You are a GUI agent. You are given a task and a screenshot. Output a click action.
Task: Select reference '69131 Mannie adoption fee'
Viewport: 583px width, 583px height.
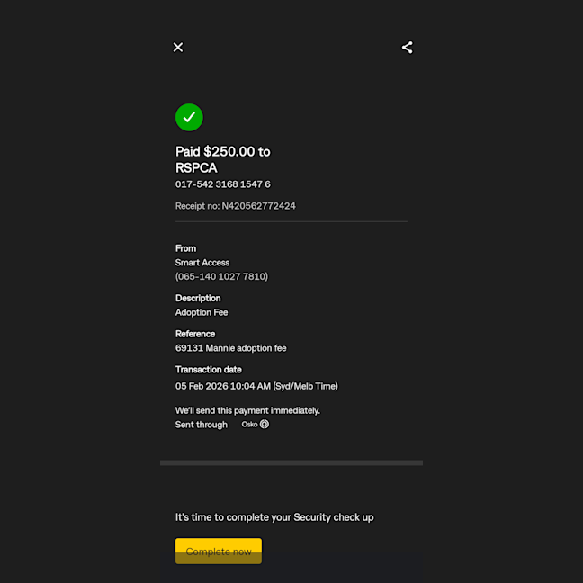click(231, 348)
